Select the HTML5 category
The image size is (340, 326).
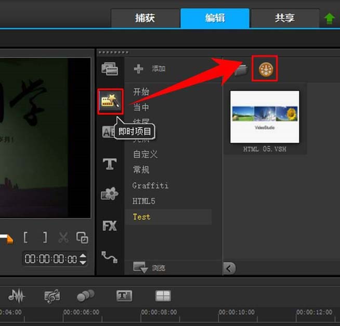[144, 201]
